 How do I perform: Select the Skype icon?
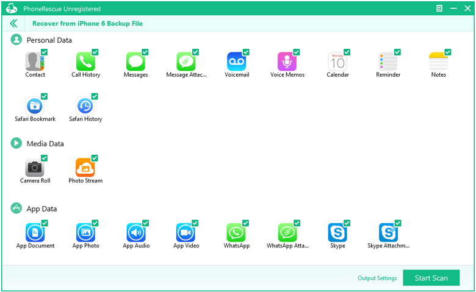point(337,233)
